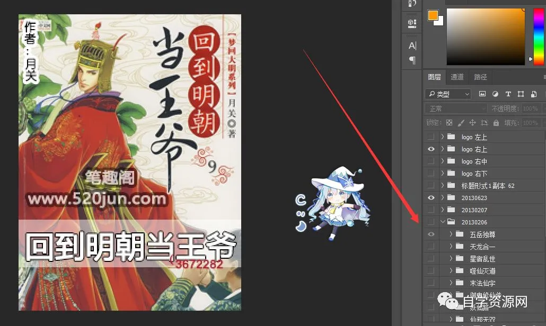Screen dimensions: 546x326
Task: Expand the 标题形式1副本 62 group
Action: (443, 185)
